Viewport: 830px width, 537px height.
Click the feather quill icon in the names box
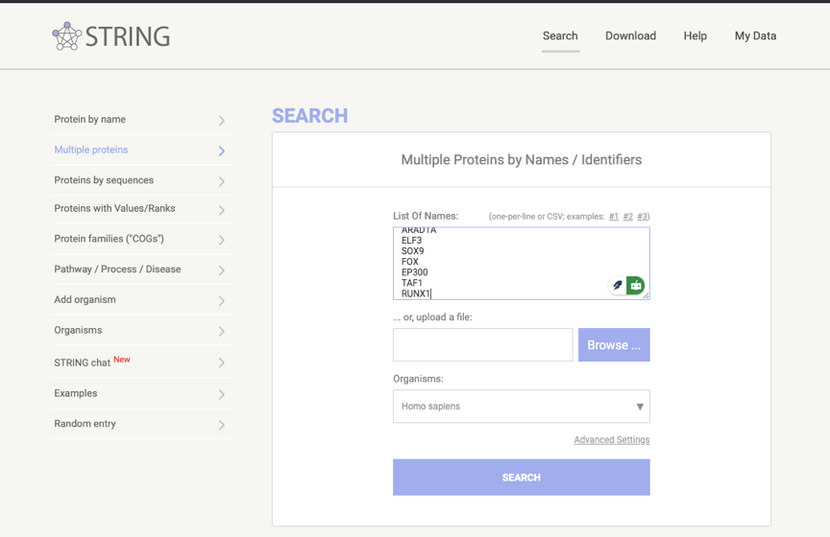tap(617, 286)
